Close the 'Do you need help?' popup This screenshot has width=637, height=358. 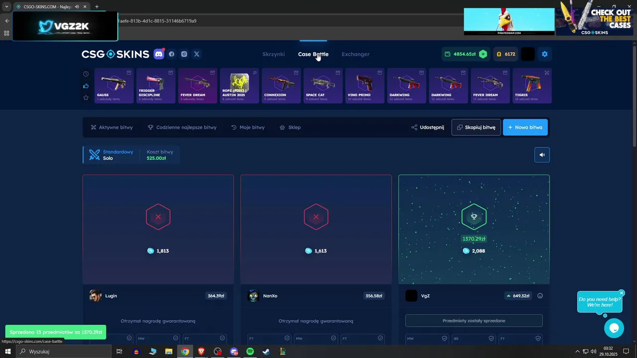click(622, 293)
